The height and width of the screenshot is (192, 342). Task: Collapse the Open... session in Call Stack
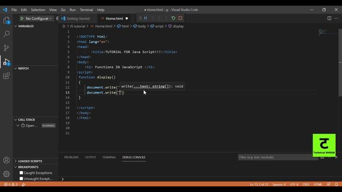18,126
